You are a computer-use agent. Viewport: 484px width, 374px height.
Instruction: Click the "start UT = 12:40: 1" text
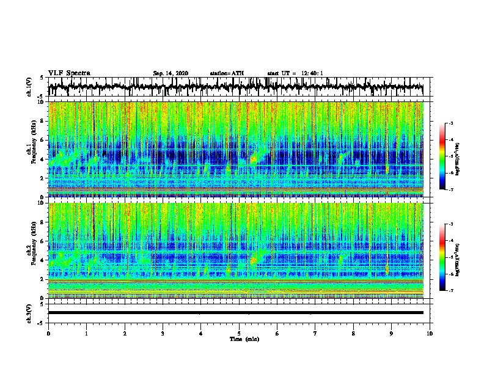[295, 73]
